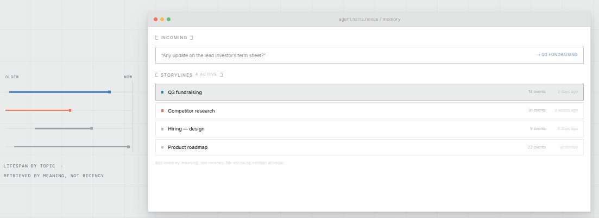599x218 pixels.
Task: Click the "9 events" count
Action: (538, 128)
